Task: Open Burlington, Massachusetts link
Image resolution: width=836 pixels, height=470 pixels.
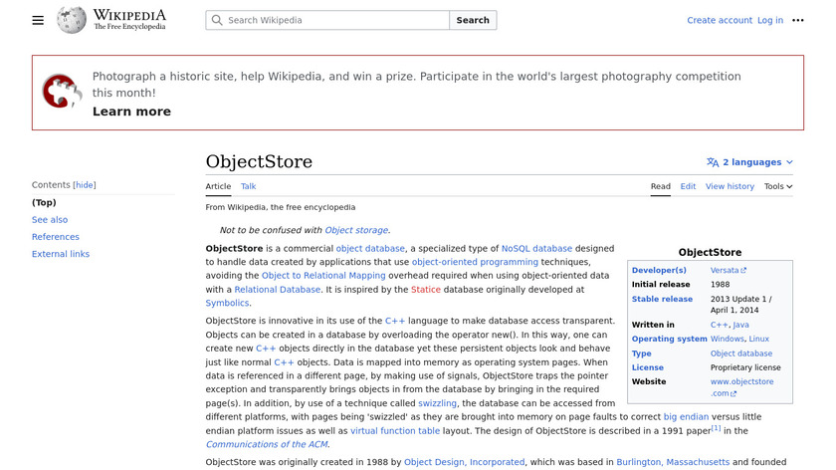Action: tap(673, 462)
